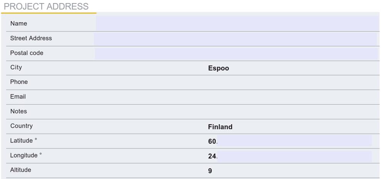
Task: Click the City row label
Action: (16, 67)
